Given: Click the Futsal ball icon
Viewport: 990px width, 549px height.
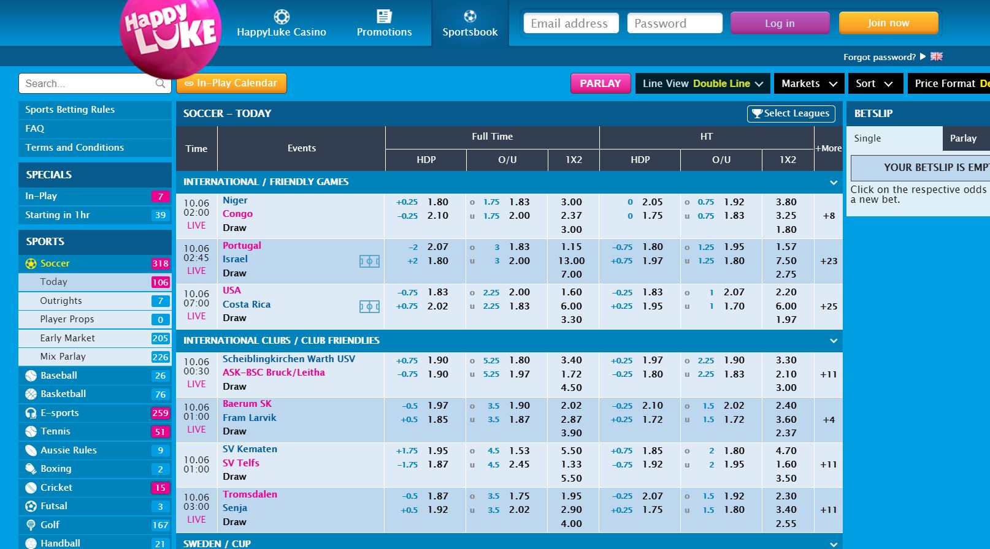Looking at the screenshot, I should tap(31, 506).
